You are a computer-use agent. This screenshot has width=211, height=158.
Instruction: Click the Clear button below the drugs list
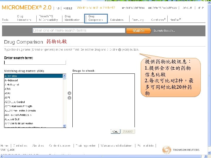pyautogui.click(x=115, y=131)
